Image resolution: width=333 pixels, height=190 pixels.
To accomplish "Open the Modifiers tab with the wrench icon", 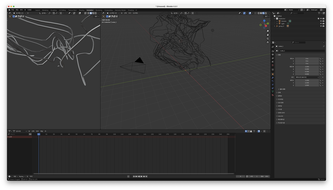I will coord(273,77).
